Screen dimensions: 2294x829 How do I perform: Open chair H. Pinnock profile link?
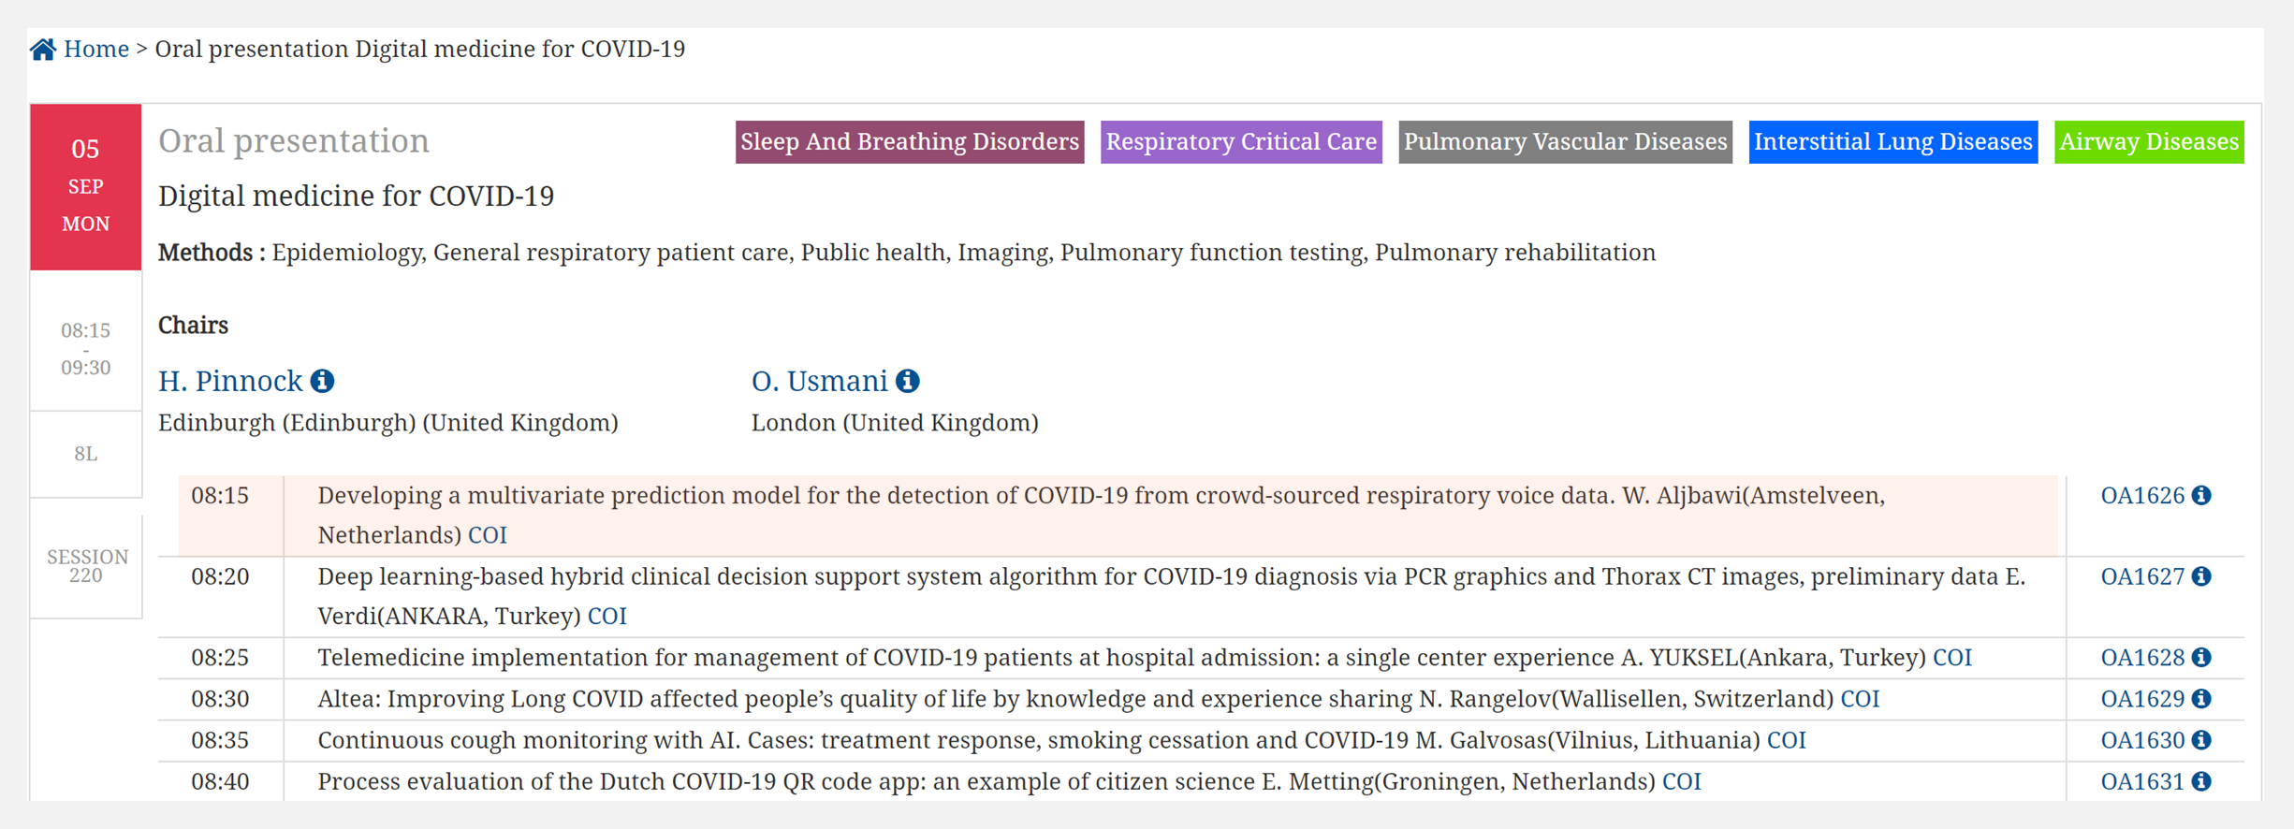(x=230, y=381)
